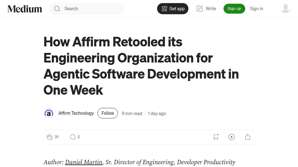Screen dimensions: 298x167
Task: Open the Affirm Technology author link
Action: coord(76,113)
